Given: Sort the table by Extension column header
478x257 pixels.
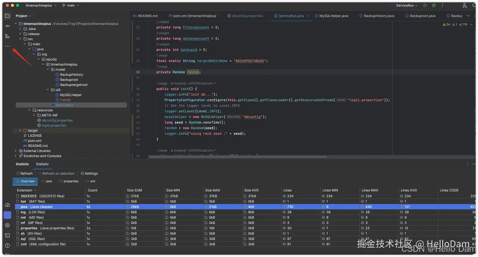Looking at the screenshot, I should pyautogui.click(x=25, y=190).
